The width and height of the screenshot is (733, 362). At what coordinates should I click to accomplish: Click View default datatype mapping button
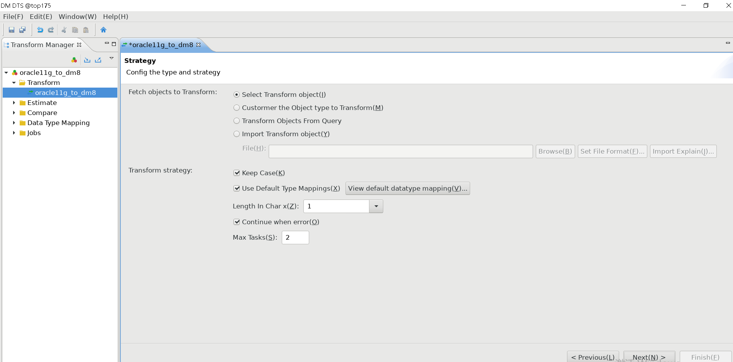click(x=407, y=188)
